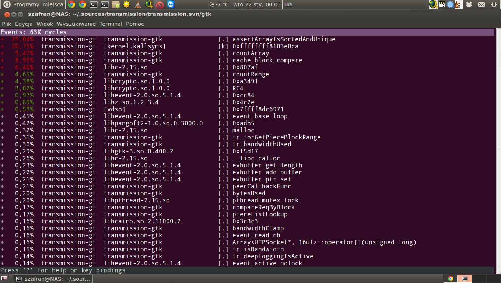Open the Programy menu
Image resolution: width=501 pixels, height=283 pixels.
26,4
